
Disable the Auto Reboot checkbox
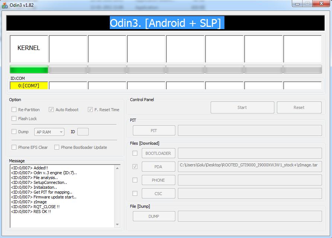(x=51, y=110)
